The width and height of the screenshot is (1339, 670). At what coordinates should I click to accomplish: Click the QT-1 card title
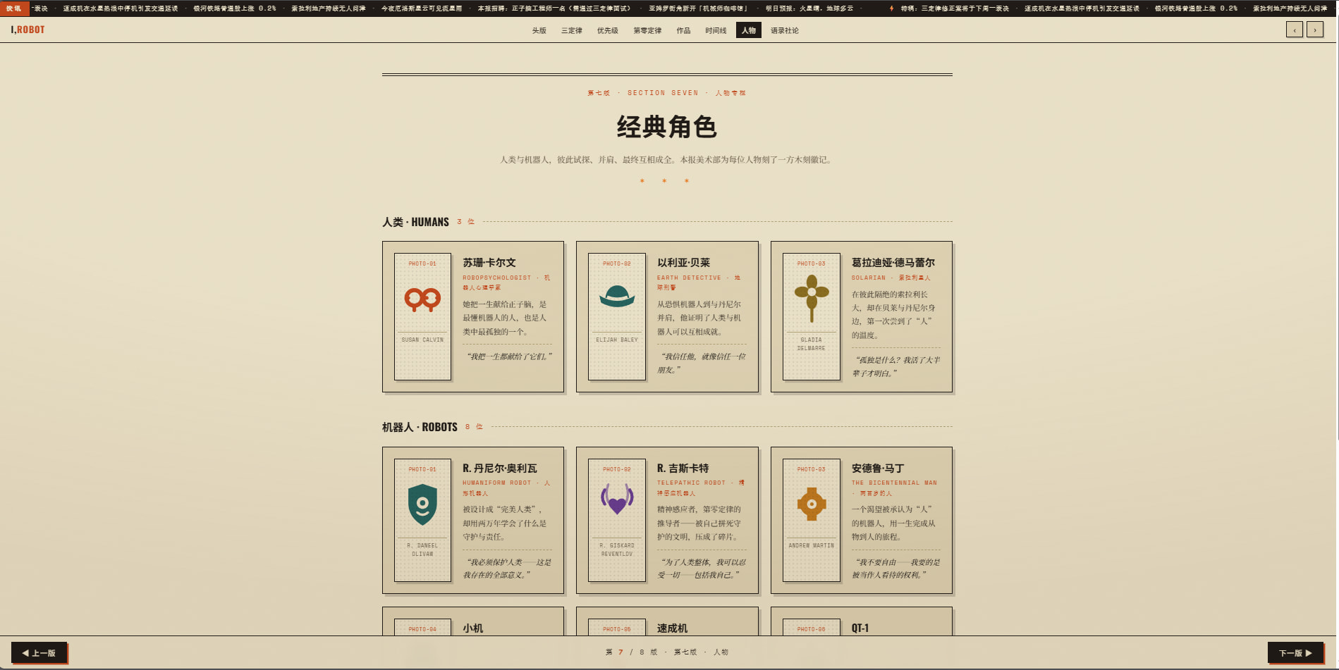click(860, 628)
